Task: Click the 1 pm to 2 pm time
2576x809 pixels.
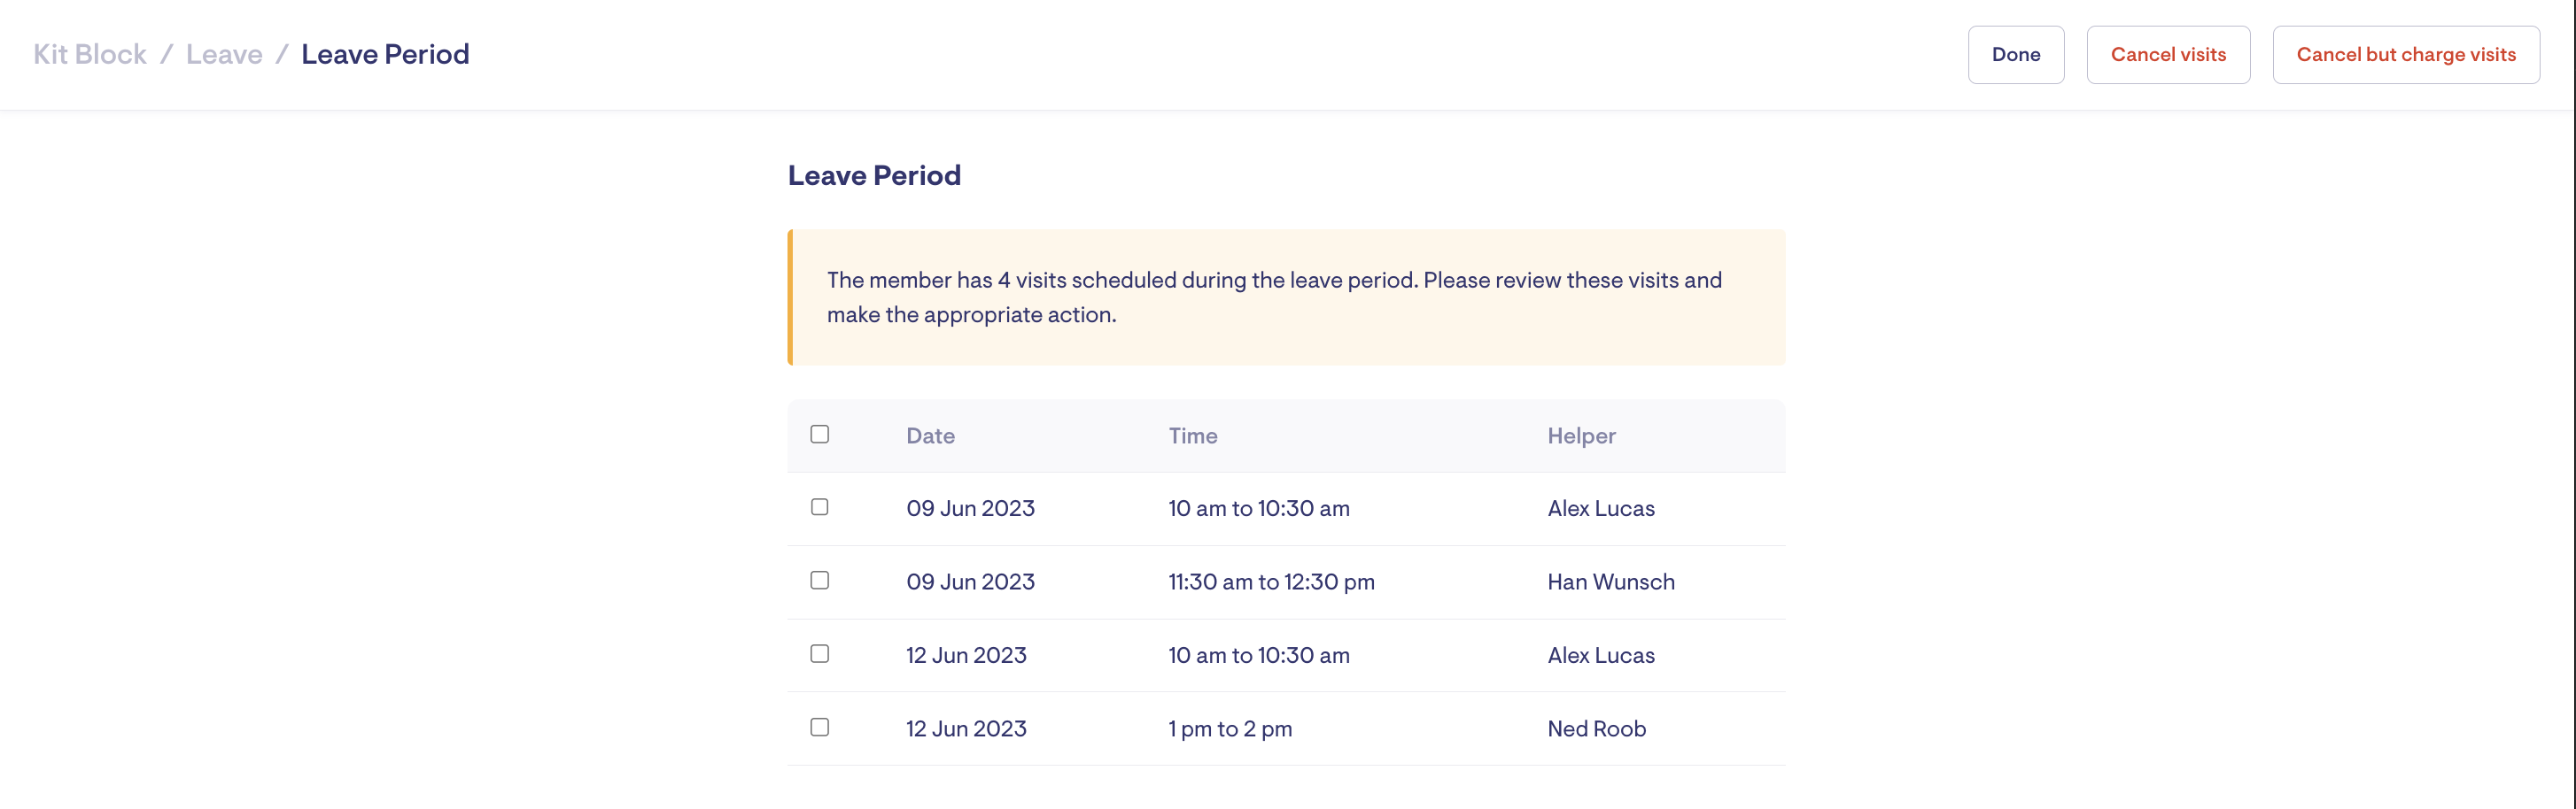Action: (x=1230, y=729)
